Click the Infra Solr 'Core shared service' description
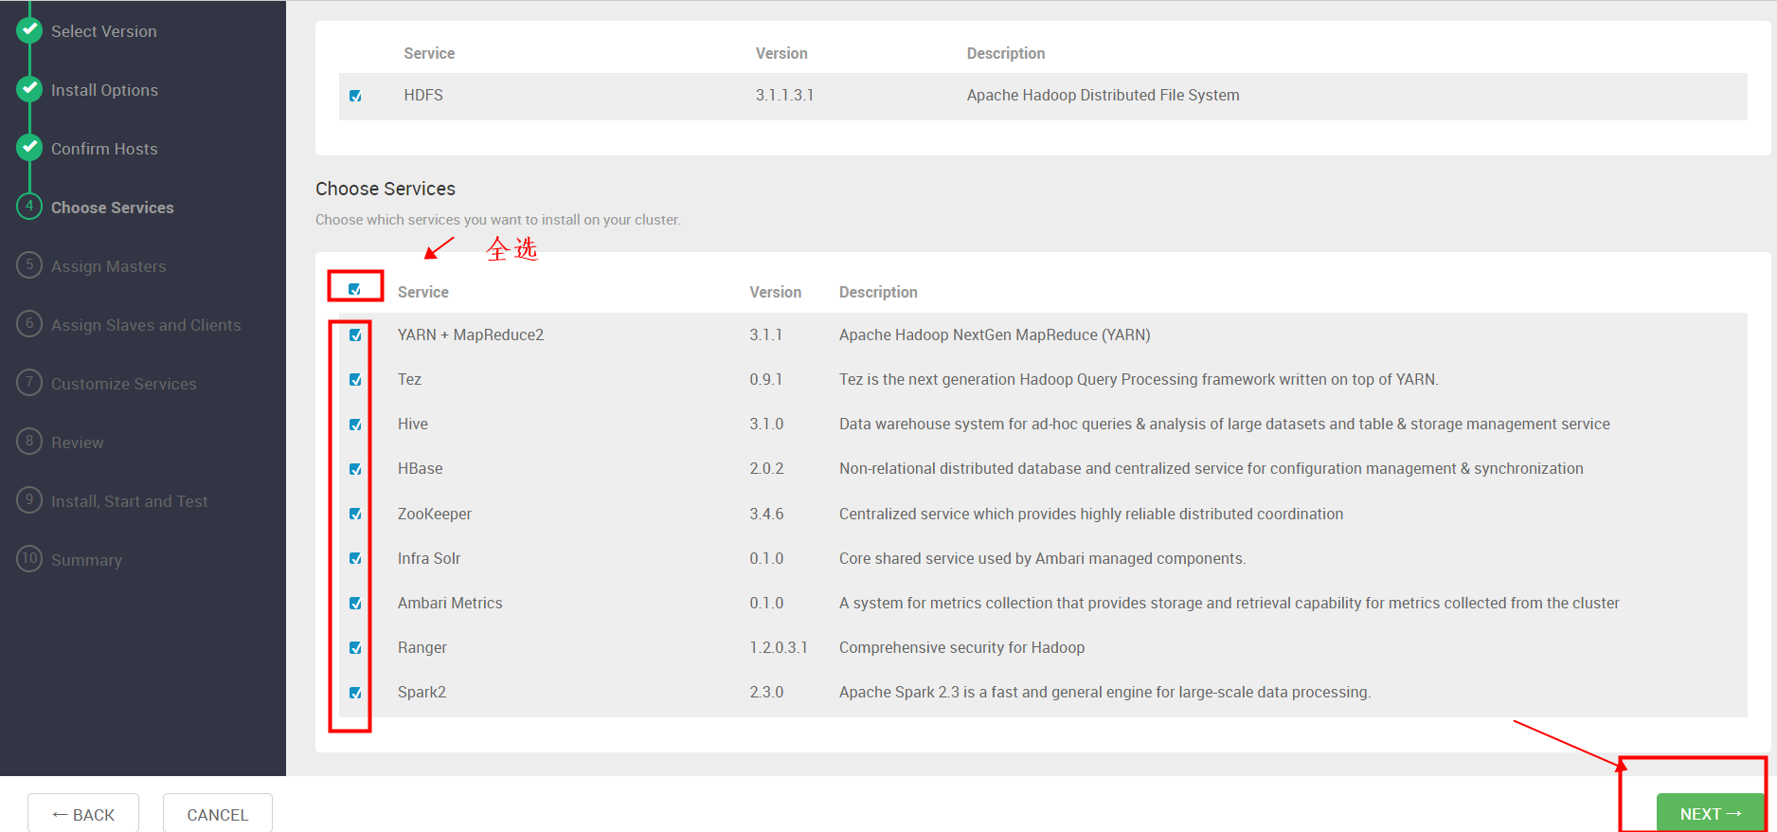Screen dimensions: 1777x832 1043,558
